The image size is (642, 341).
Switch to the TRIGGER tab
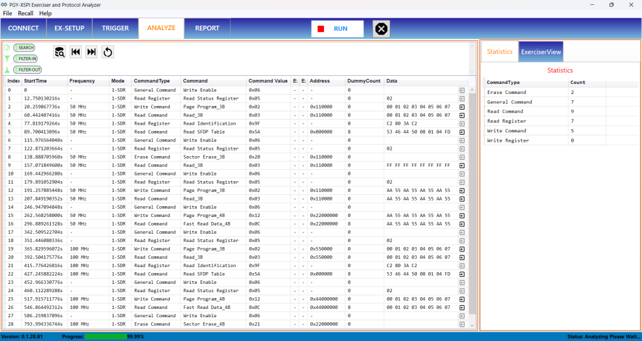115,28
